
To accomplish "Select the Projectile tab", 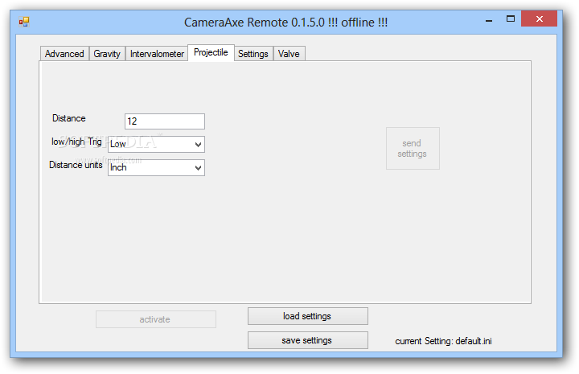I will tap(211, 53).
